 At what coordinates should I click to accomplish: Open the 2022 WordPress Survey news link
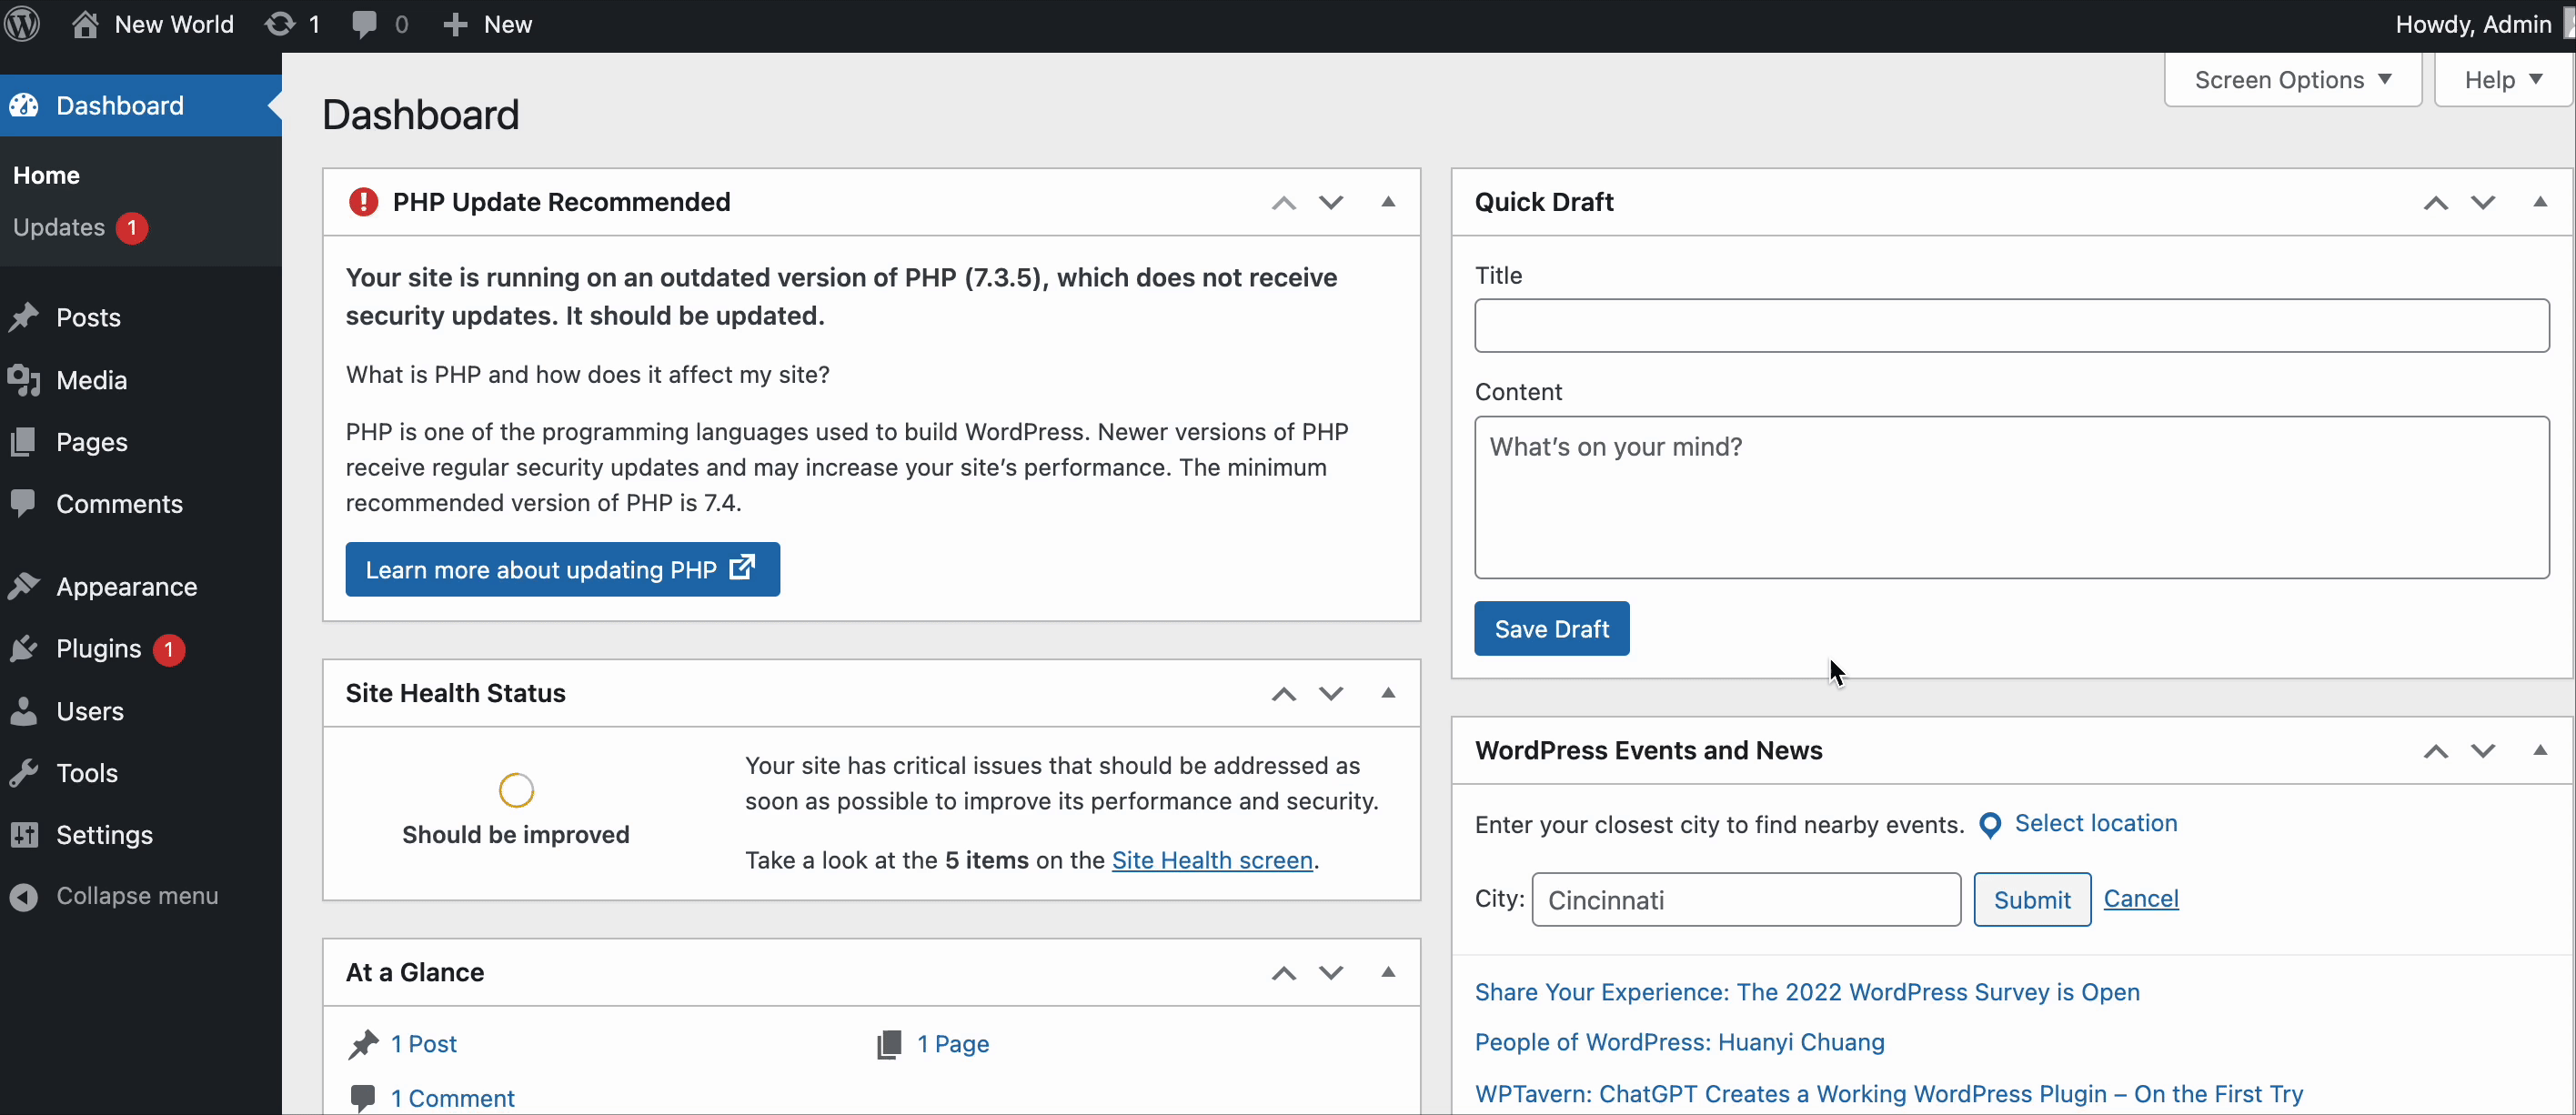(1807, 992)
